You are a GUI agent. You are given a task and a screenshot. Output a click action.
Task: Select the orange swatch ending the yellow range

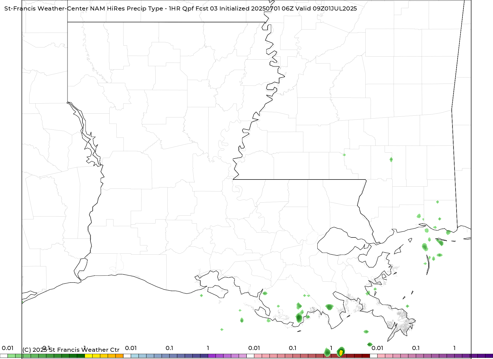[x=119, y=356]
